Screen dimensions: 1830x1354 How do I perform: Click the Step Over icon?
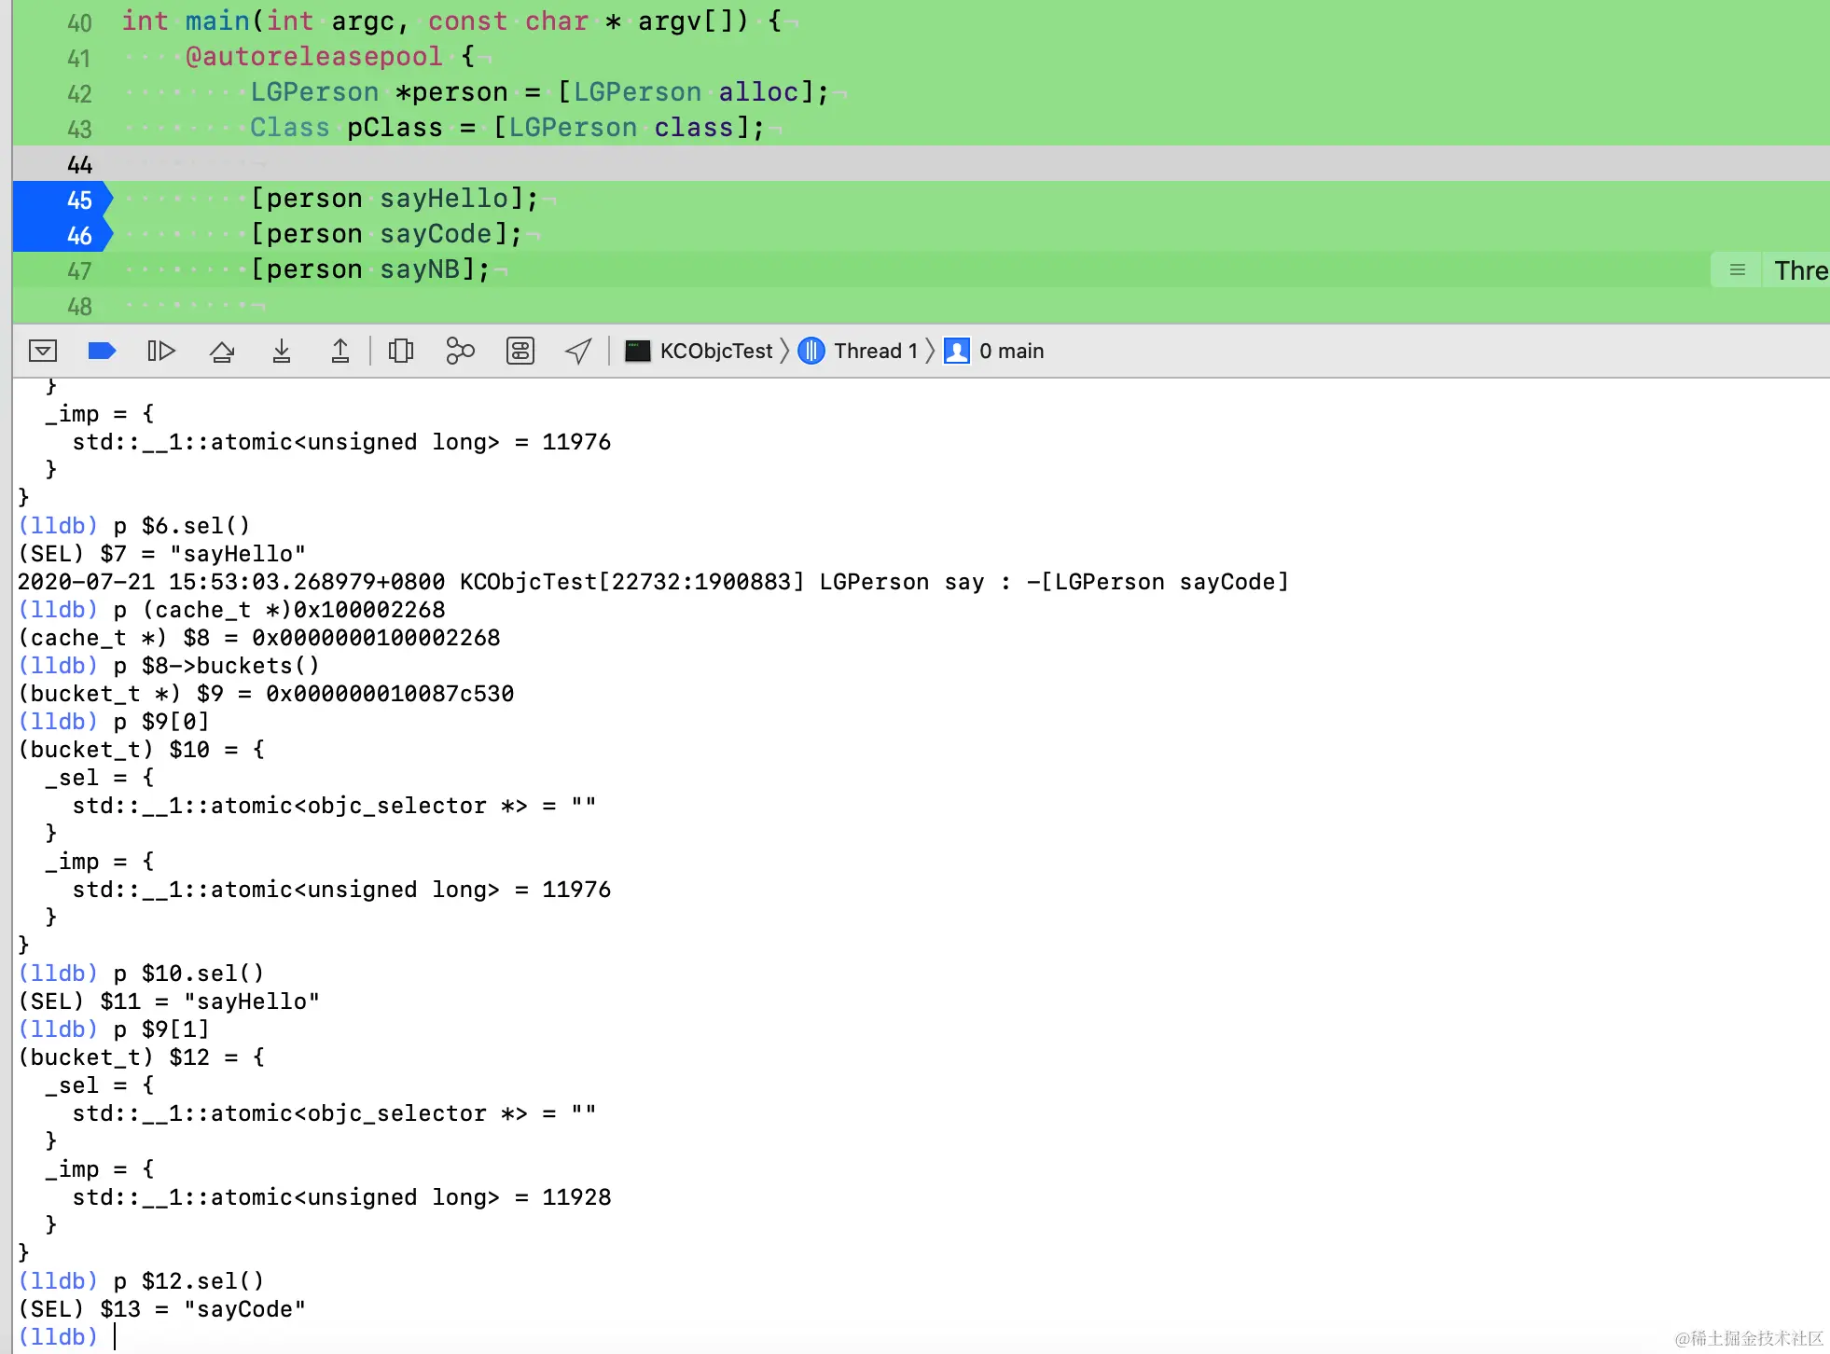[222, 351]
